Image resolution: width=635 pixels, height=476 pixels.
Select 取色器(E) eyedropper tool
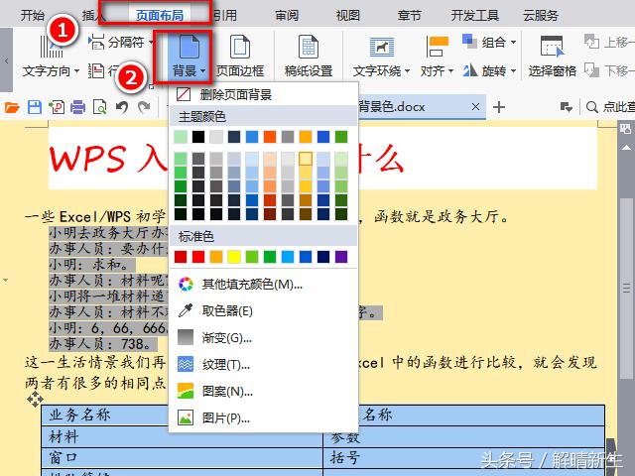[x=263, y=310]
